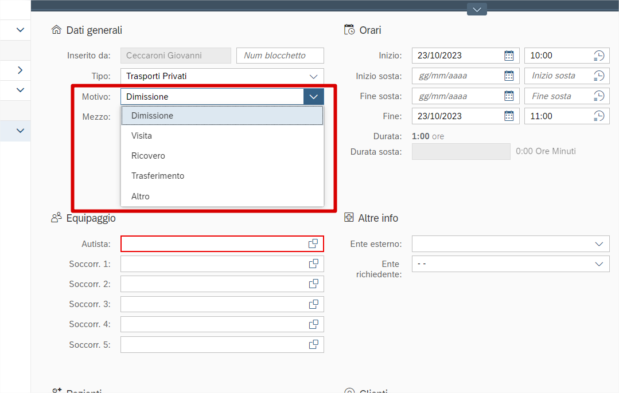Open value help for Autista field
This screenshot has width=619, height=393.
click(x=313, y=244)
